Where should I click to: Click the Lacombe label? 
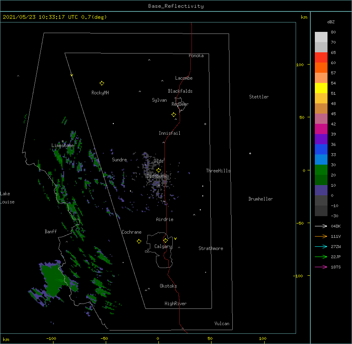pos(184,78)
